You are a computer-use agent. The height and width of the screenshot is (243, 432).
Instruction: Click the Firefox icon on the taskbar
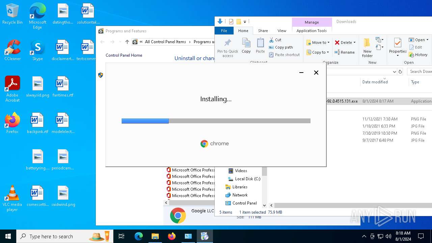coord(171,236)
